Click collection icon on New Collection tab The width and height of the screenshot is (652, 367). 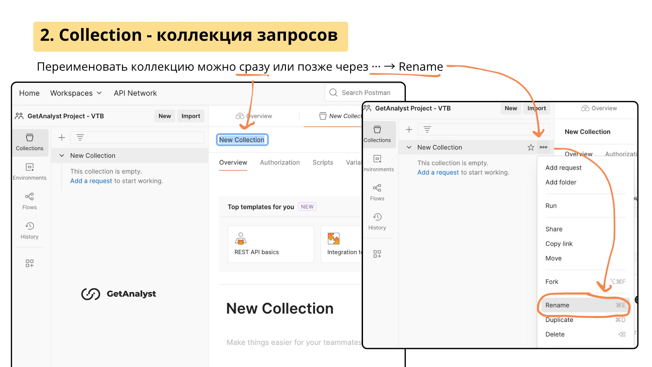[323, 116]
